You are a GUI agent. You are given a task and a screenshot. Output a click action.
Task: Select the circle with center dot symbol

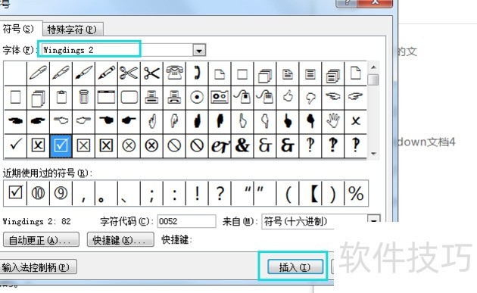(197, 97)
